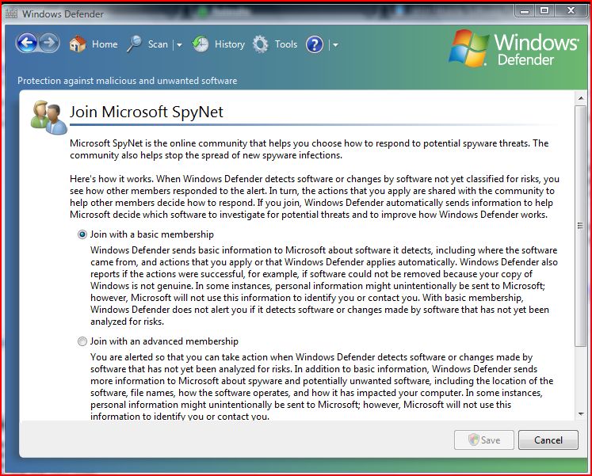592x476 pixels.
Task: Click the 'Protection against malicious and unwanted software' text
Action: pos(128,81)
